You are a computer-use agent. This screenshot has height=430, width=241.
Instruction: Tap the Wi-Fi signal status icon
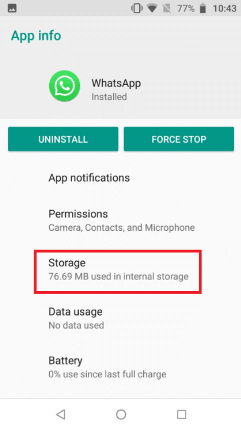pos(152,9)
